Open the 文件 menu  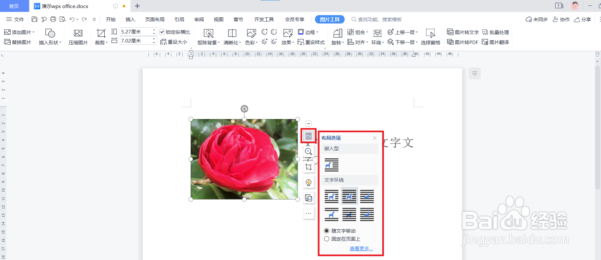(x=15, y=19)
